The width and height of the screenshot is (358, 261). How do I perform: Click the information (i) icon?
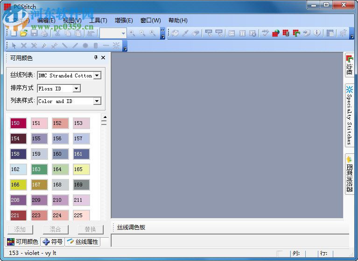[x=317, y=33]
